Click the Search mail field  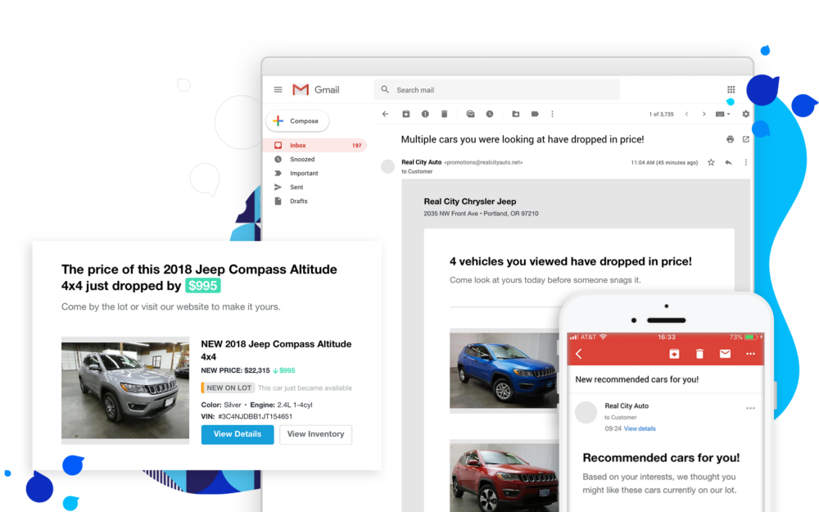(x=497, y=90)
